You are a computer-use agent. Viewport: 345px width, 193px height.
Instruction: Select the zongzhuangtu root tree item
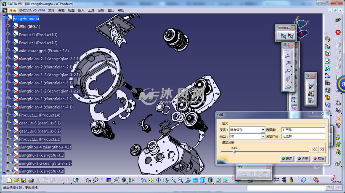tap(26, 19)
